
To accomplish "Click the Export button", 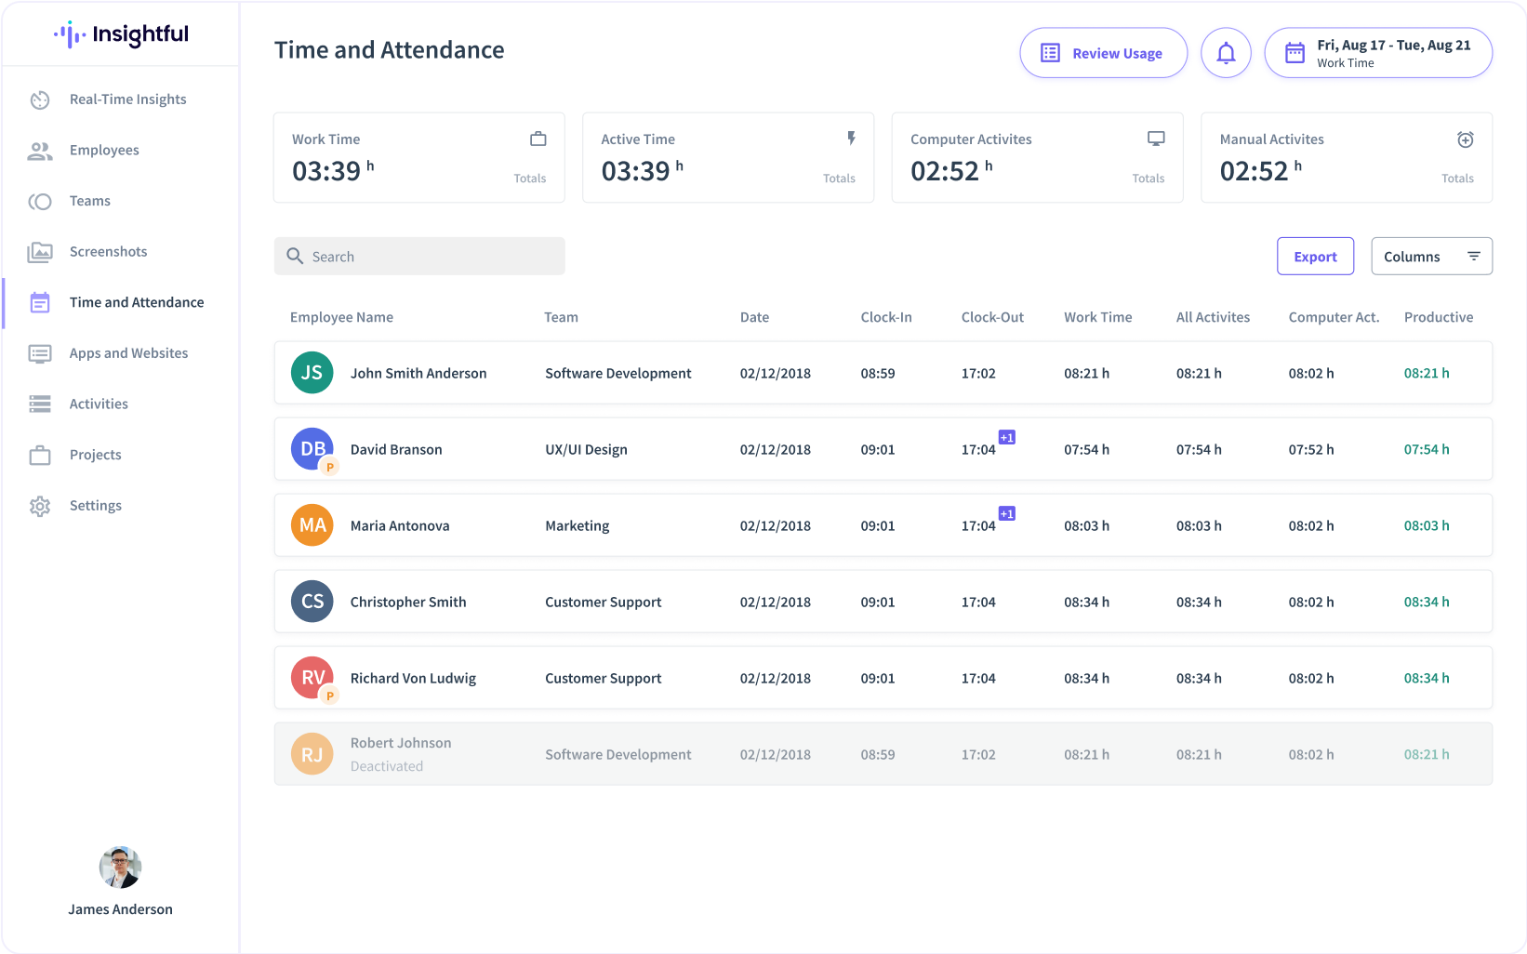I will pyautogui.click(x=1315, y=256).
